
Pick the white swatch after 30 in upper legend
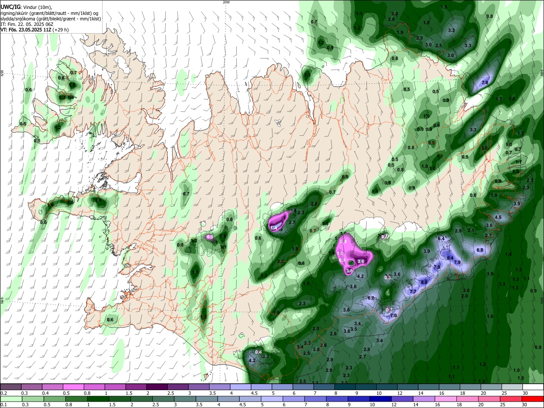533,387
